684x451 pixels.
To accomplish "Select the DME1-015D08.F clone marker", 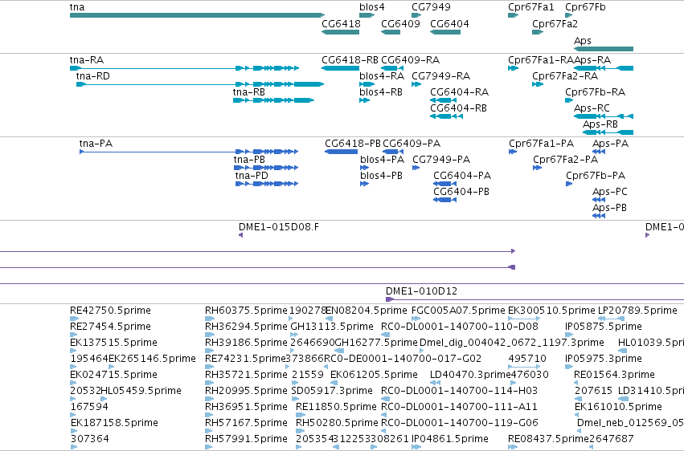I will click(240, 235).
